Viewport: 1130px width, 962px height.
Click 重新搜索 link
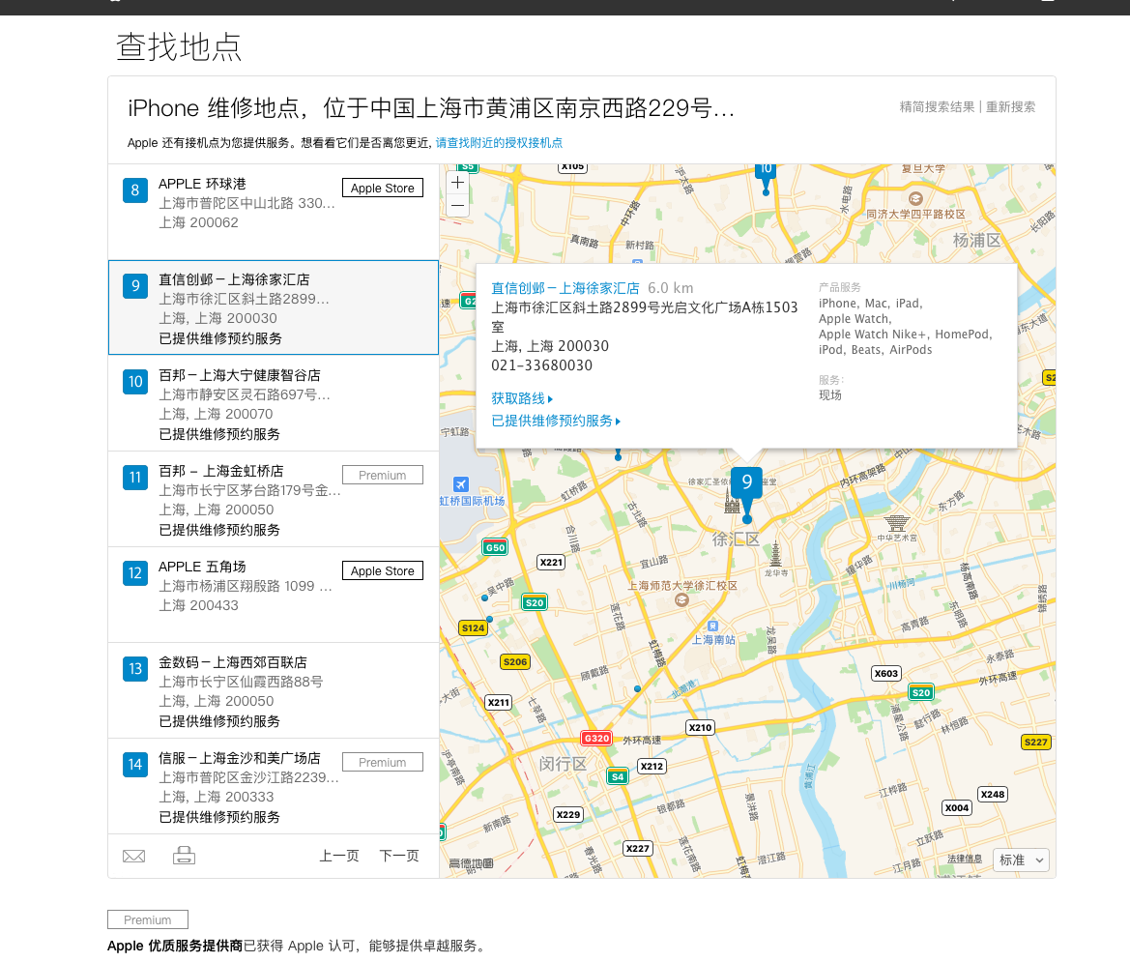1010,107
